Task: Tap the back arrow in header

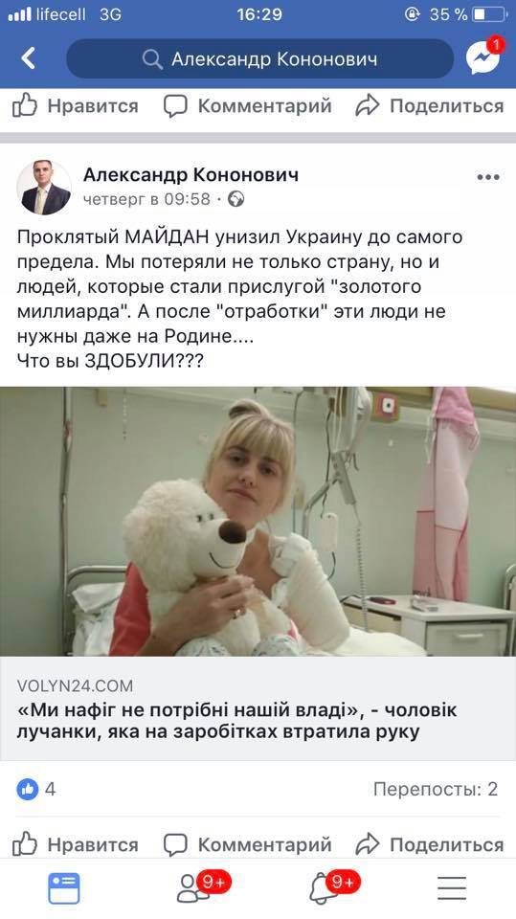Action: (x=28, y=58)
